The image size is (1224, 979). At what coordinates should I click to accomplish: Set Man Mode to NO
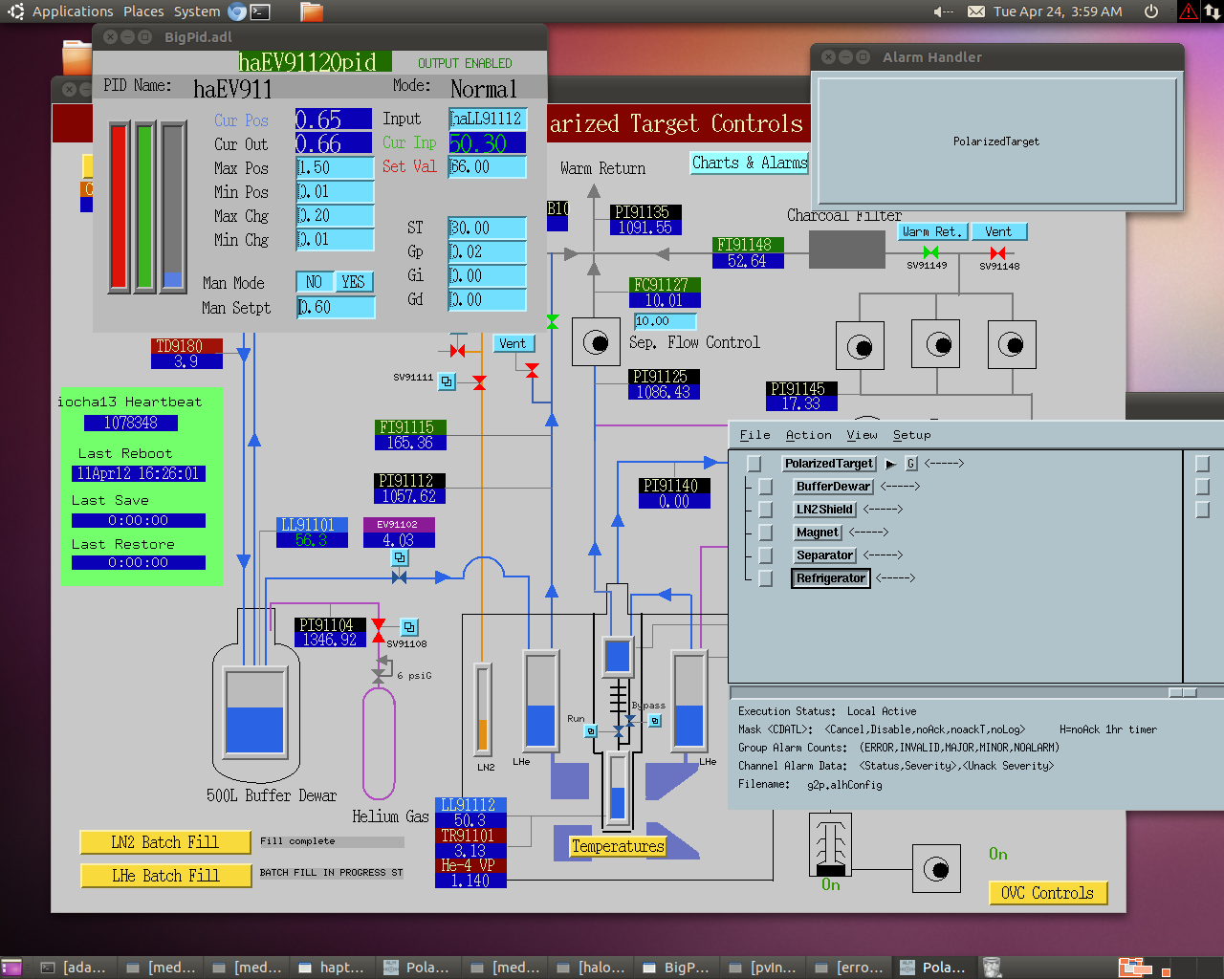point(314,282)
